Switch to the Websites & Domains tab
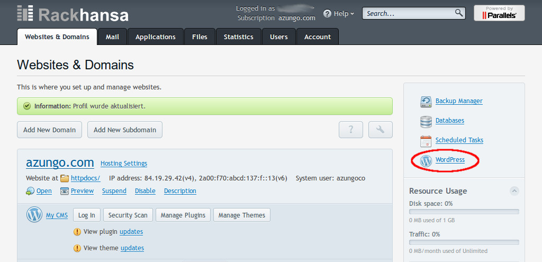The height and width of the screenshot is (262, 542). click(57, 37)
